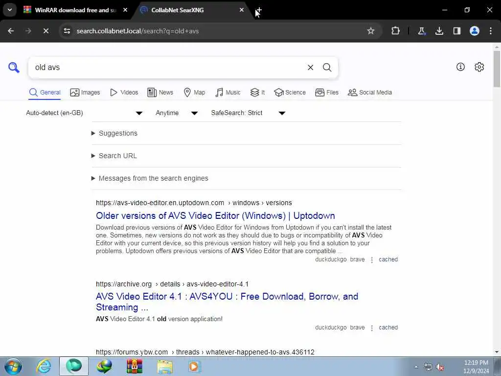The width and height of the screenshot is (501, 376).
Task: Click the taskbar clock showing 12:19 PM
Action: pos(476,367)
